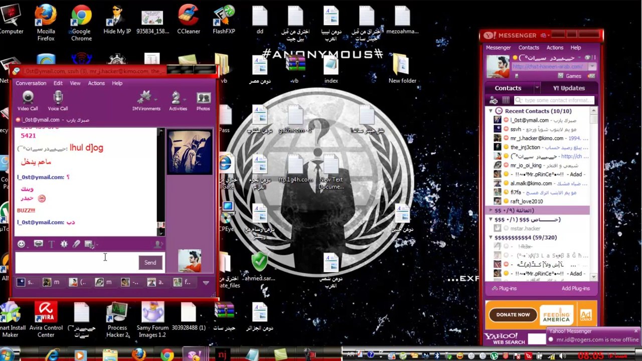Open Conversation menu in chat window
Viewport: 642px width, 361px height.
[x=31, y=83]
